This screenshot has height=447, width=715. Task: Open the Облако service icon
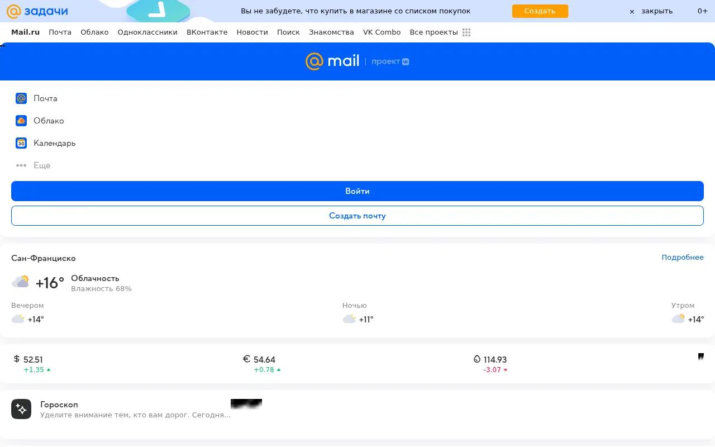point(21,121)
